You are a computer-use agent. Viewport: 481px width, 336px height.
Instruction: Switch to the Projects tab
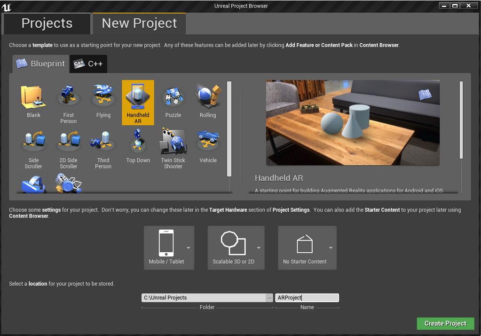coord(47,23)
